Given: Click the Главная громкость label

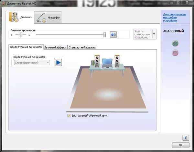Looking at the screenshot, I should (23, 30).
